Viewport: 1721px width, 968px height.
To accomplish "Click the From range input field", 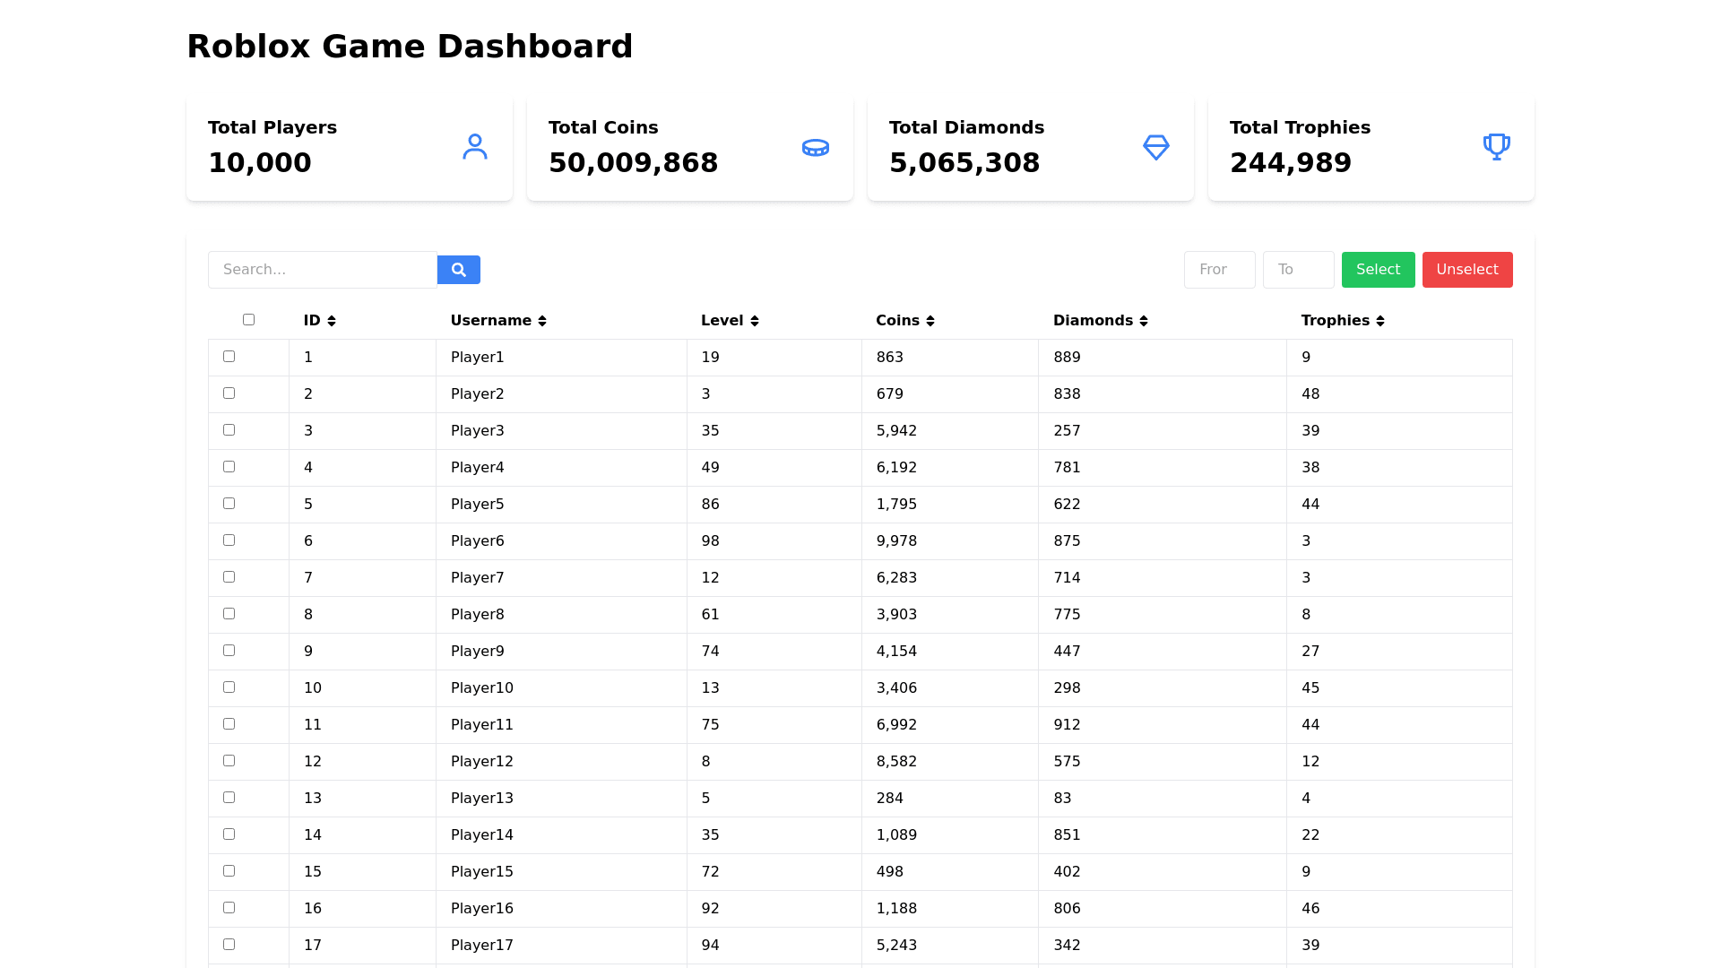I will 1219,270.
